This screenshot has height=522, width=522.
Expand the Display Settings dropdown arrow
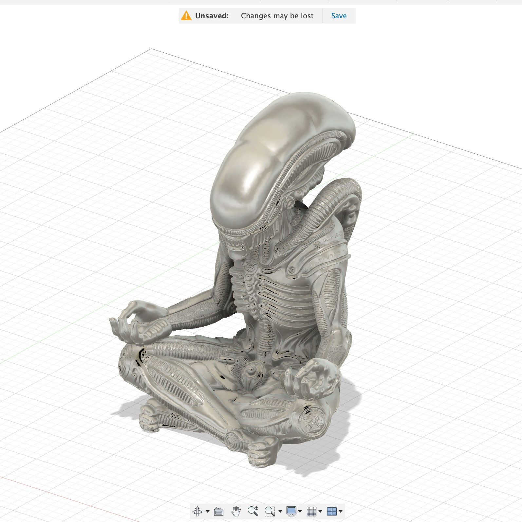coord(300,512)
